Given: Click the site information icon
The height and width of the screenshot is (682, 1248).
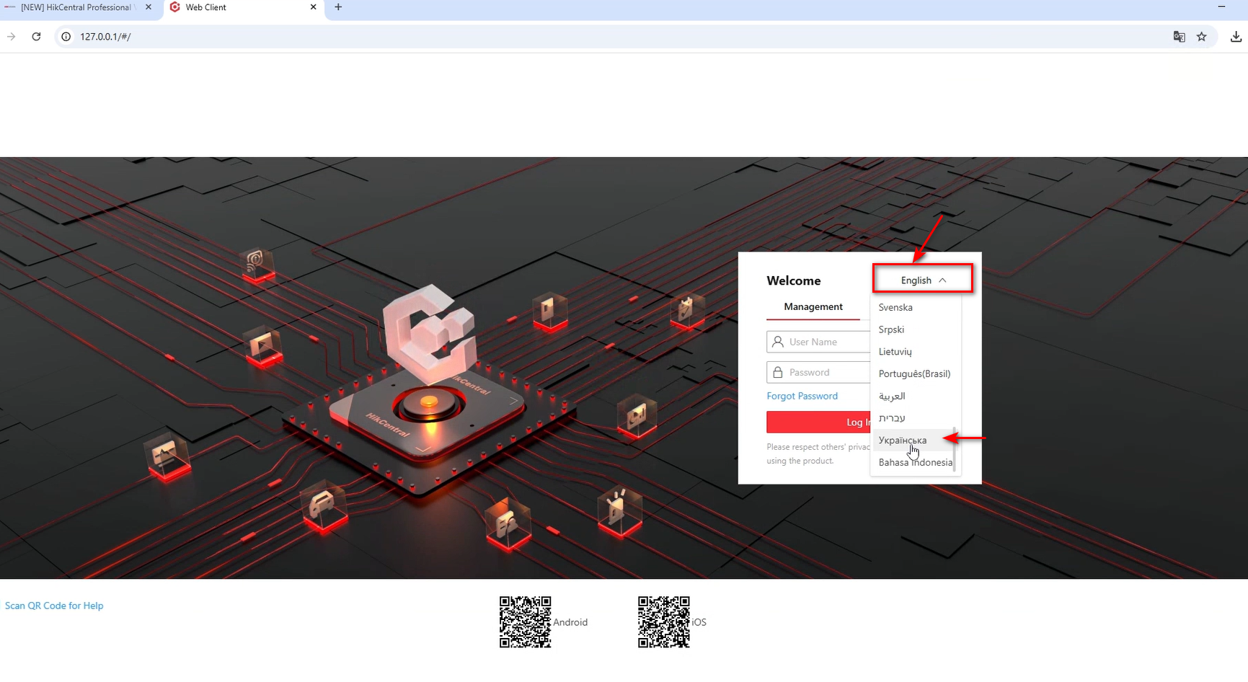Looking at the screenshot, I should 66,37.
